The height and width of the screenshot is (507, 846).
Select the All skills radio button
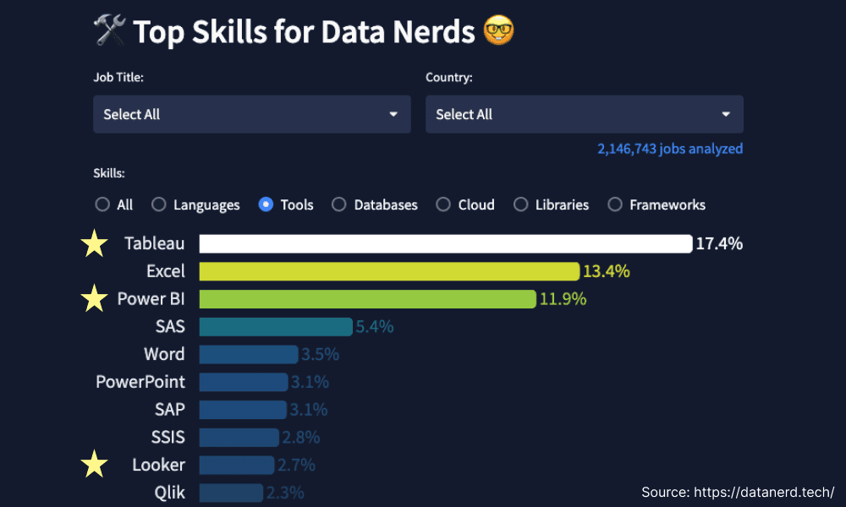click(x=102, y=204)
